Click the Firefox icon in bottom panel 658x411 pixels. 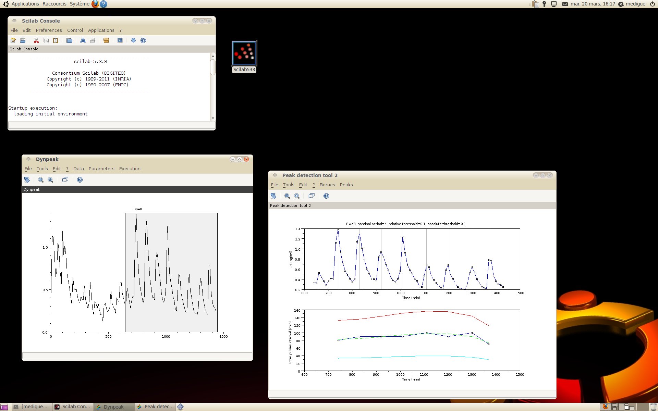click(606, 407)
